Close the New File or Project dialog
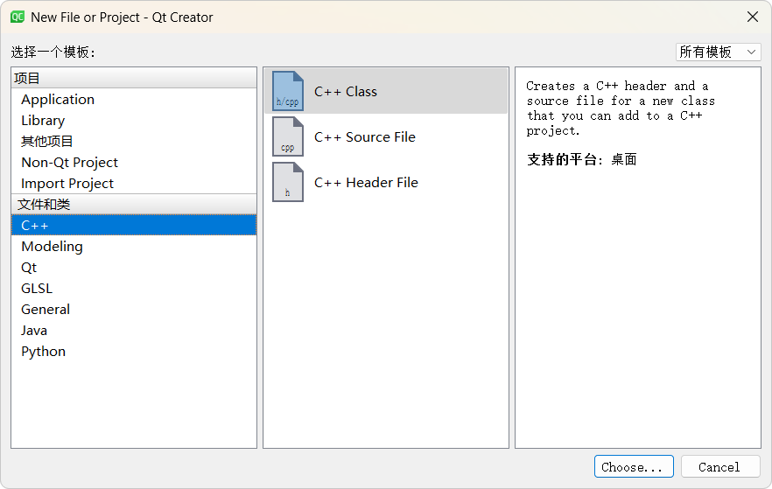The image size is (772, 489). pyautogui.click(x=753, y=17)
